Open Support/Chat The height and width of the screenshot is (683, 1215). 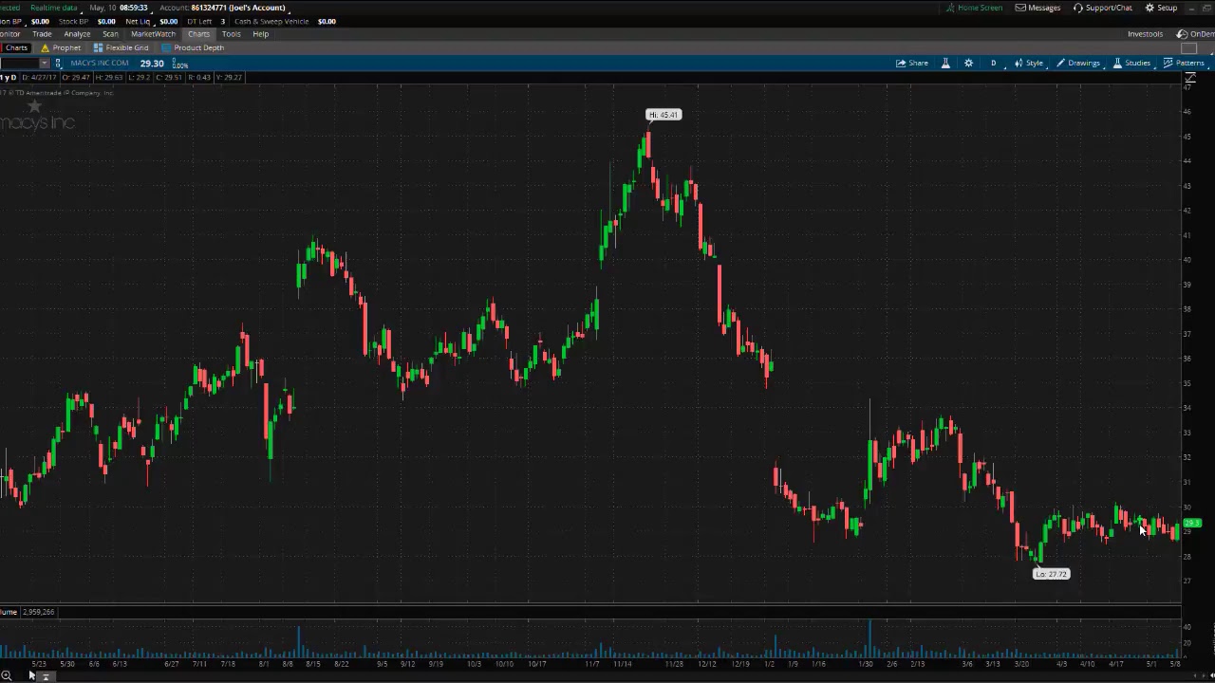pos(1103,8)
